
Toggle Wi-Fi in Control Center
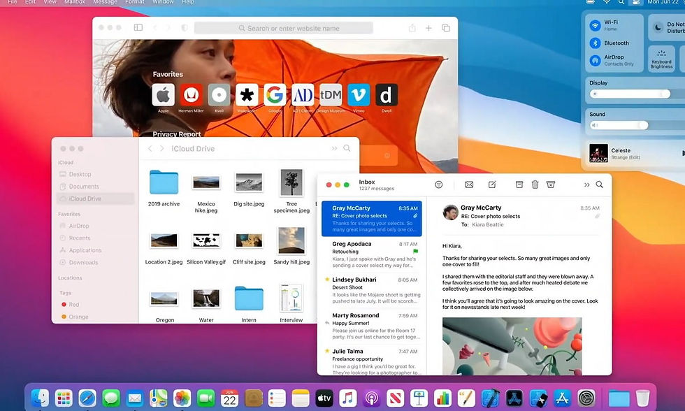pos(595,25)
